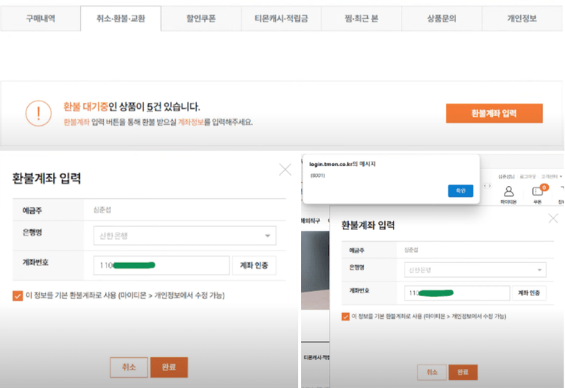
Task: Close the left 환불계좌 입력 dialog with X
Action: click(285, 170)
